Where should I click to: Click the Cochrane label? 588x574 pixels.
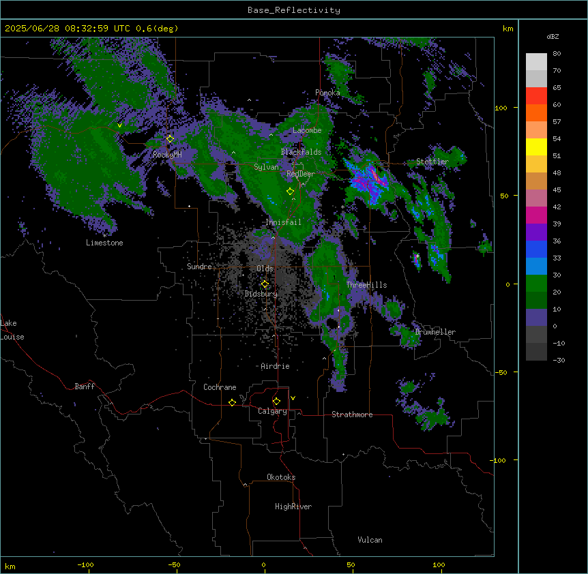[x=220, y=387]
